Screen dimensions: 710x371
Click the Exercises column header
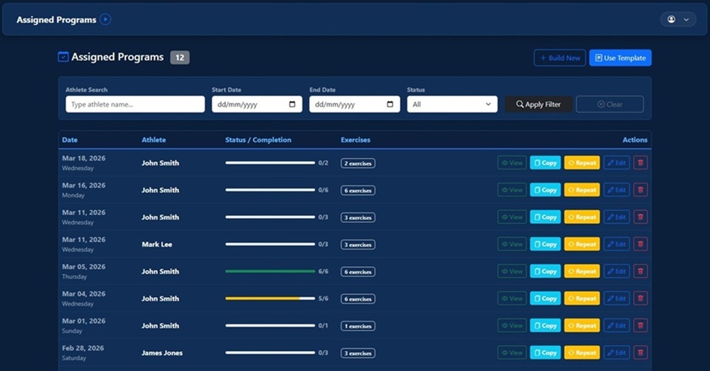356,140
